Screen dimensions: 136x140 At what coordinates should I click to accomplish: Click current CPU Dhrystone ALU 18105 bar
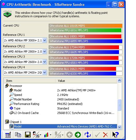tap(86, 26)
